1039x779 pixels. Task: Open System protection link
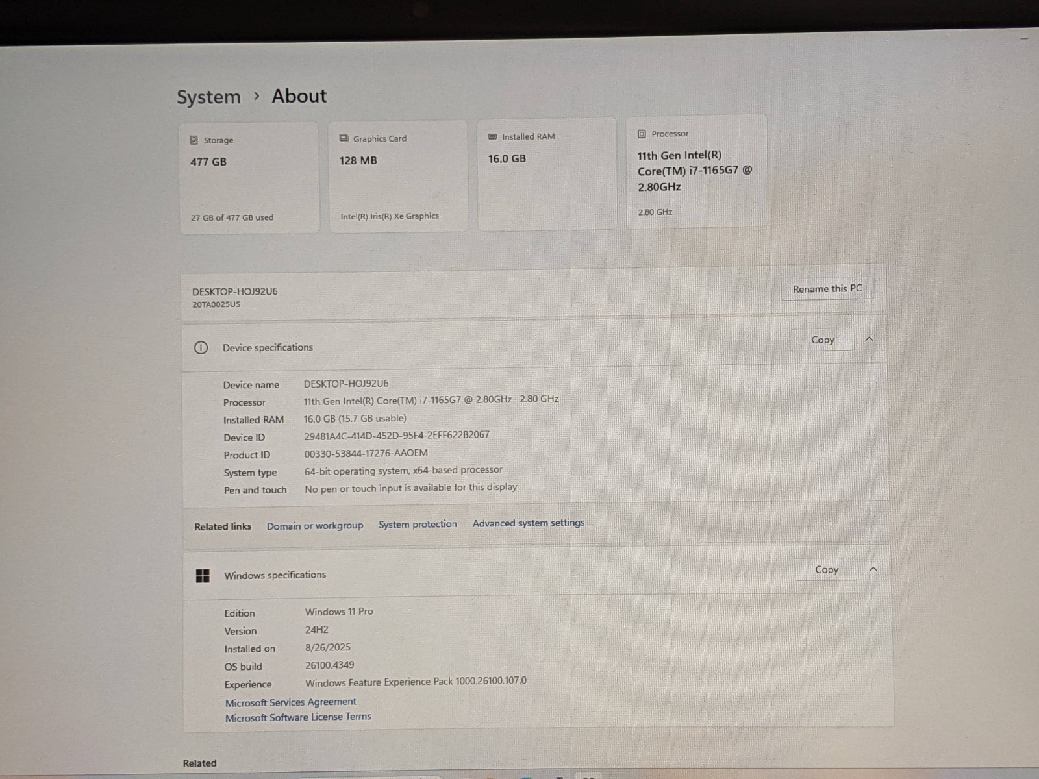(418, 525)
